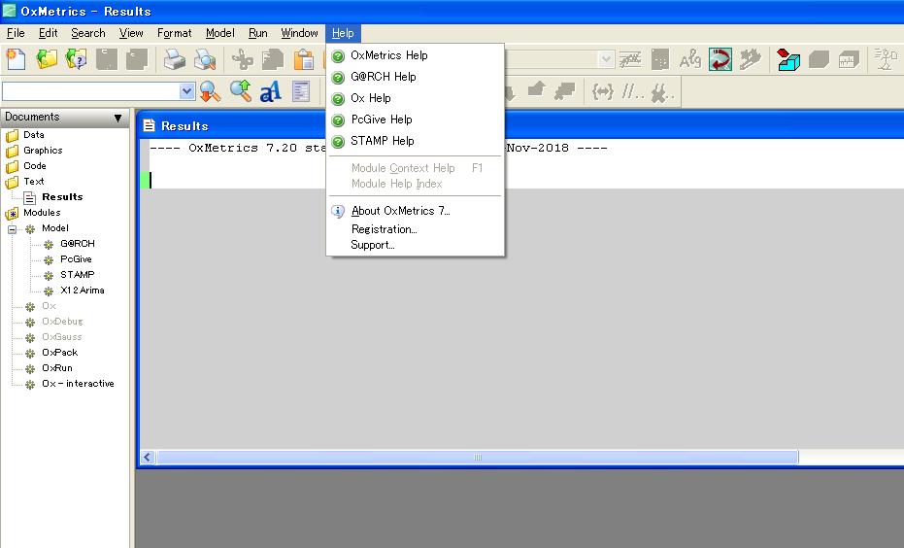This screenshot has height=548, width=904.
Task: Choose OxMetrics Help from Help menu
Action: 416,55
